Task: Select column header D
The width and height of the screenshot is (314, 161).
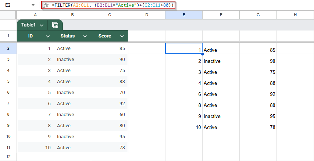Action: click(x=147, y=15)
